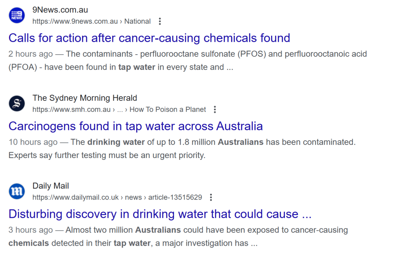Click the www.smh.com.au breadcrumb URL

(x=119, y=110)
